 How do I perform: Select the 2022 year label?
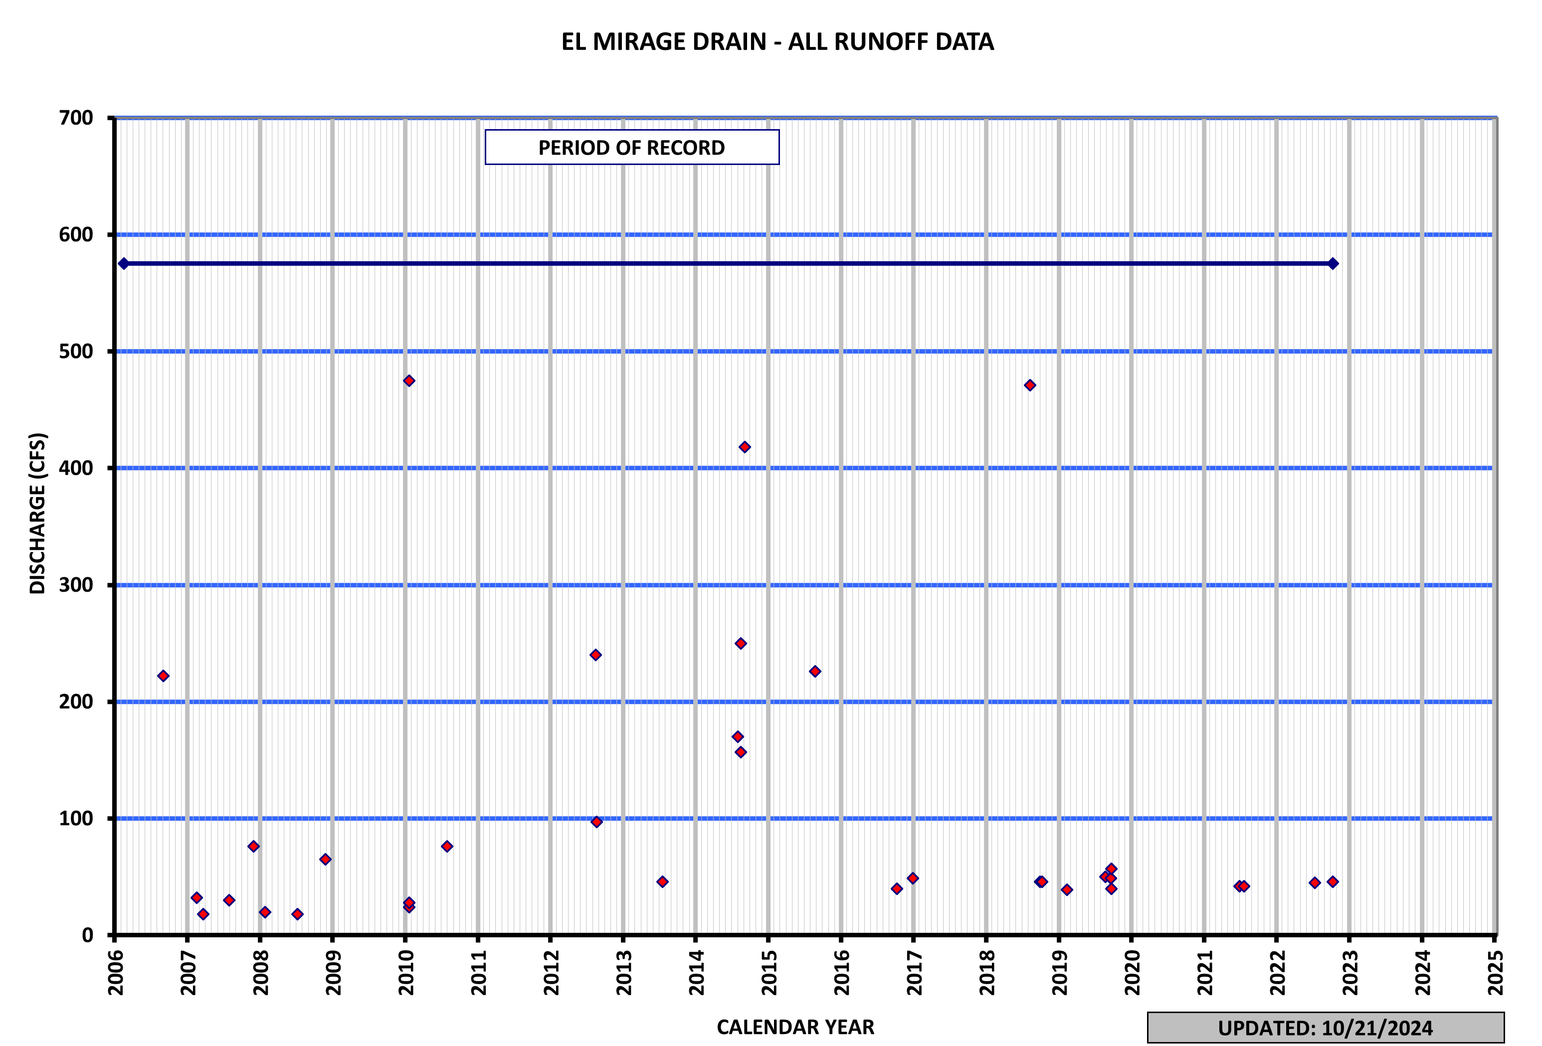pos(1278,972)
